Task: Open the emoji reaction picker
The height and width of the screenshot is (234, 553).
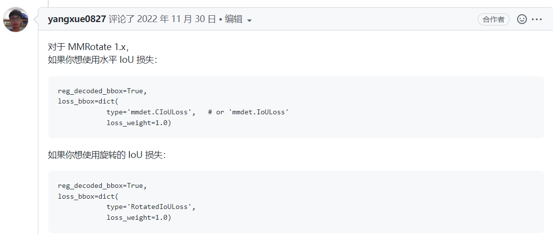Action: [522, 19]
